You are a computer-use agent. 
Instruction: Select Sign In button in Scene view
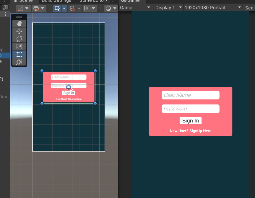[69, 93]
